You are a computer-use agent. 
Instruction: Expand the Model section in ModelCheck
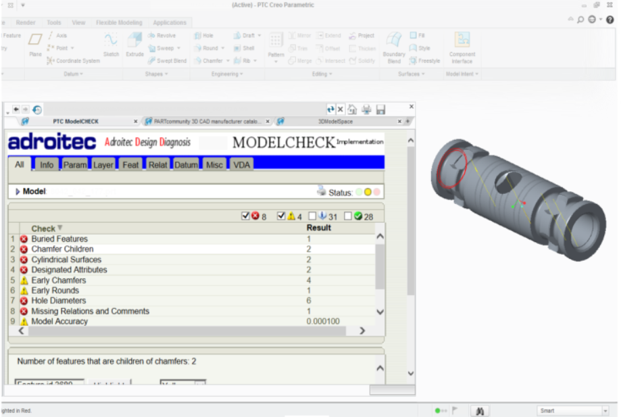point(17,191)
